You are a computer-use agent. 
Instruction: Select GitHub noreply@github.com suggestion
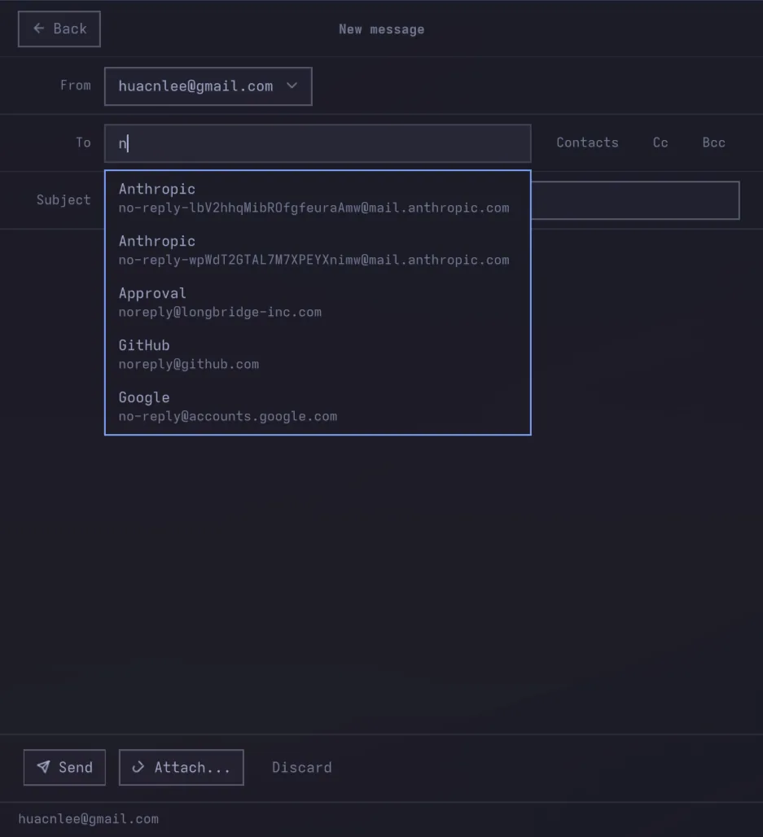tap(318, 354)
